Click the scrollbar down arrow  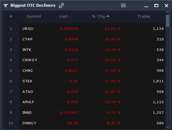click(168, 127)
